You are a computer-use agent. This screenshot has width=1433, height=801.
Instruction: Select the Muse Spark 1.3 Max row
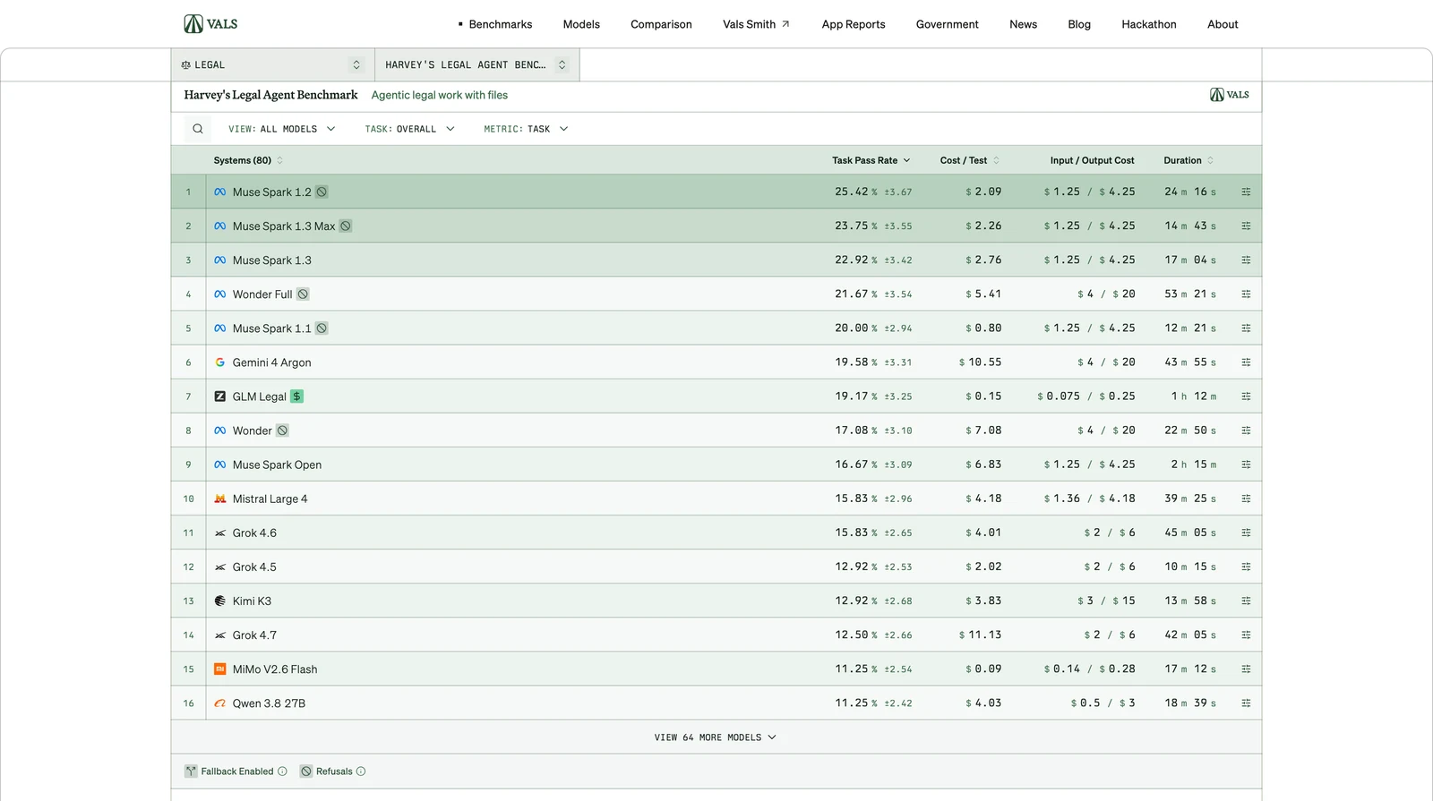pos(716,226)
